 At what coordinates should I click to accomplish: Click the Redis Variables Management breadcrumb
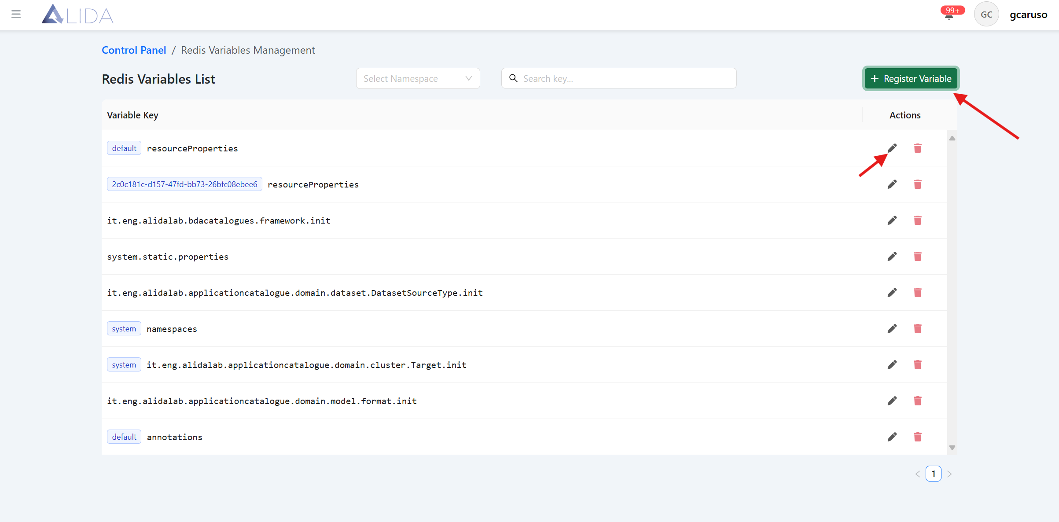tap(248, 50)
